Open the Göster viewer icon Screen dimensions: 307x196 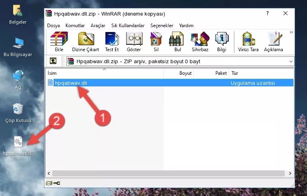point(134,42)
